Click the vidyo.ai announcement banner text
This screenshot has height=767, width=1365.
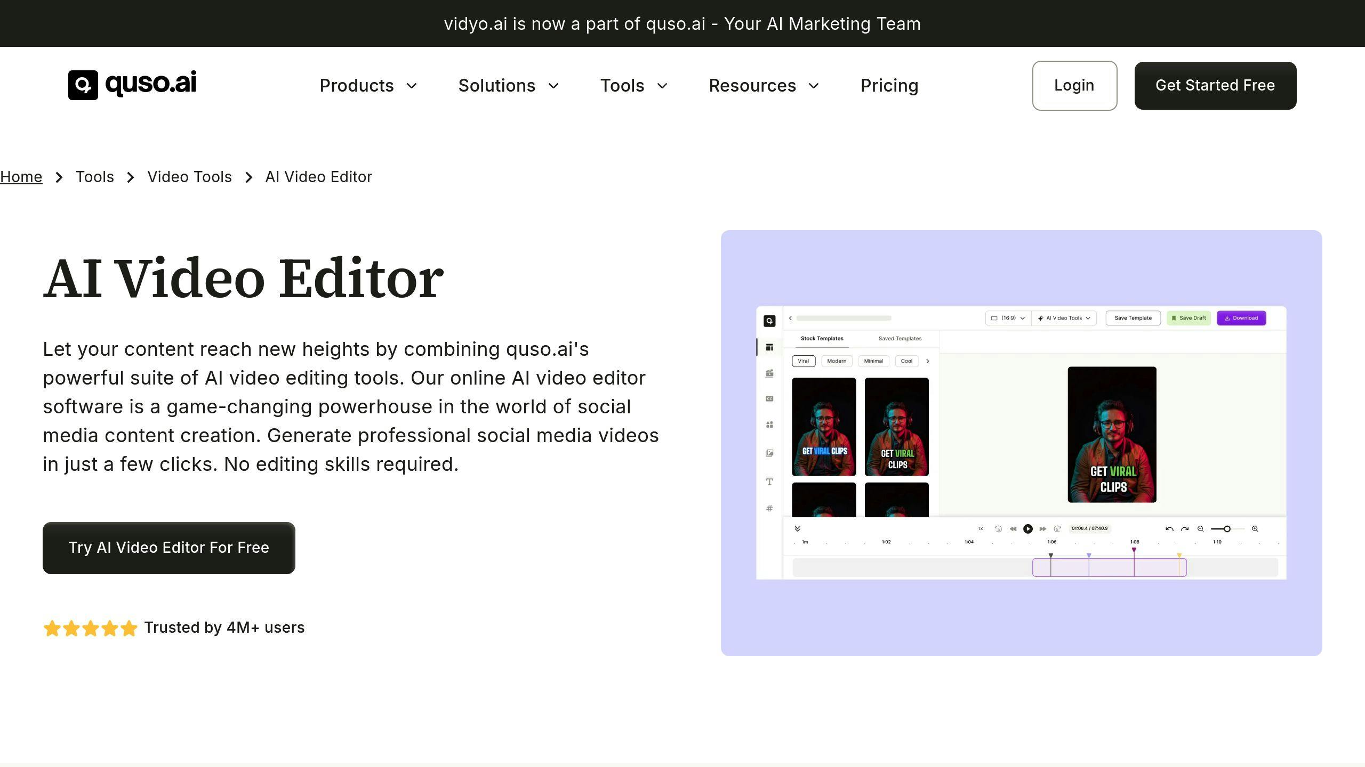(x=682, y=24)
